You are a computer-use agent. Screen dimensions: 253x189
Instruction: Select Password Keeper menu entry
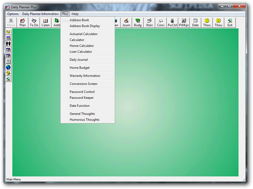pyautogui.click(x=88, y=98)
